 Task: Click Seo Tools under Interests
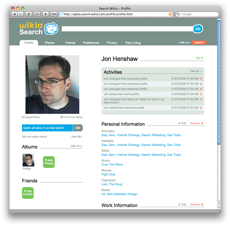pos(174,145)
